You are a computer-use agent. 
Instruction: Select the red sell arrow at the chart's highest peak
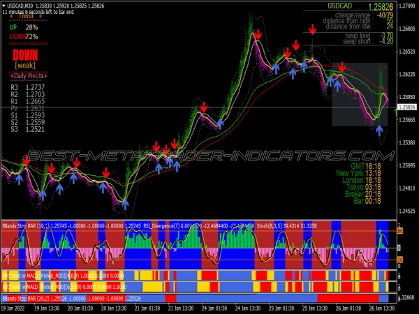pos(258,34)
